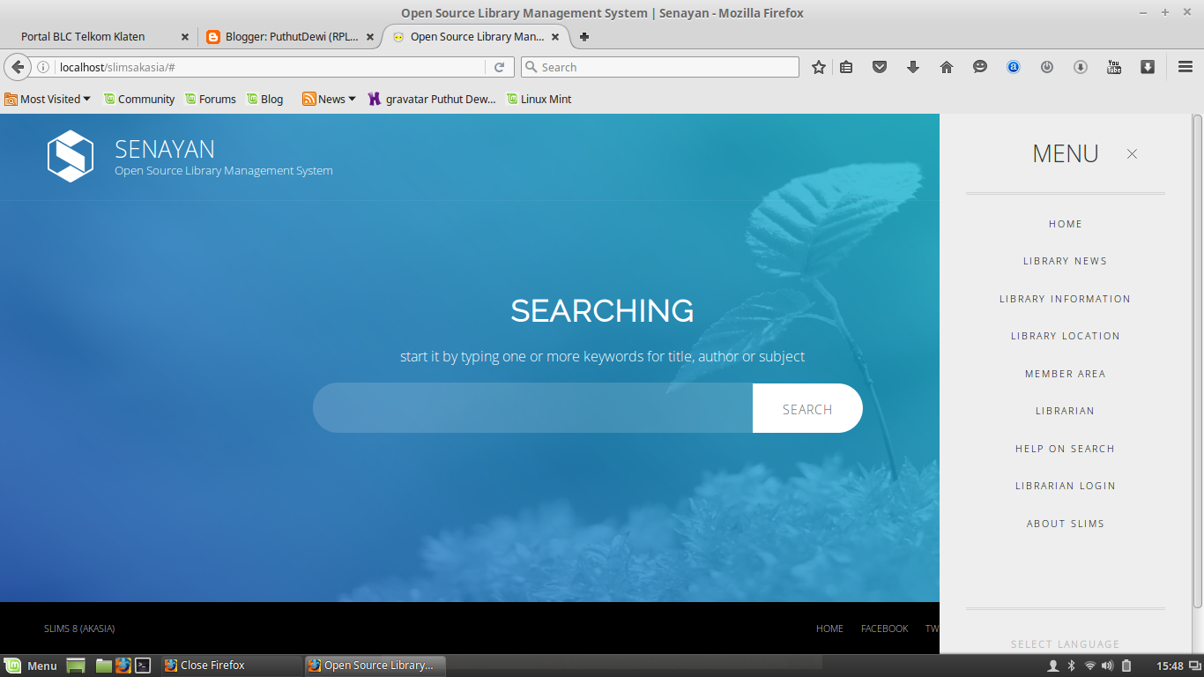Click the circled download extension icon

click(1081, 67)
